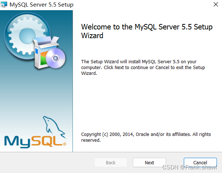Image resolution: width=222 pixels, height=173 pixels.
Task: Click the Next button to continue
Action: (x=149, y=162)
